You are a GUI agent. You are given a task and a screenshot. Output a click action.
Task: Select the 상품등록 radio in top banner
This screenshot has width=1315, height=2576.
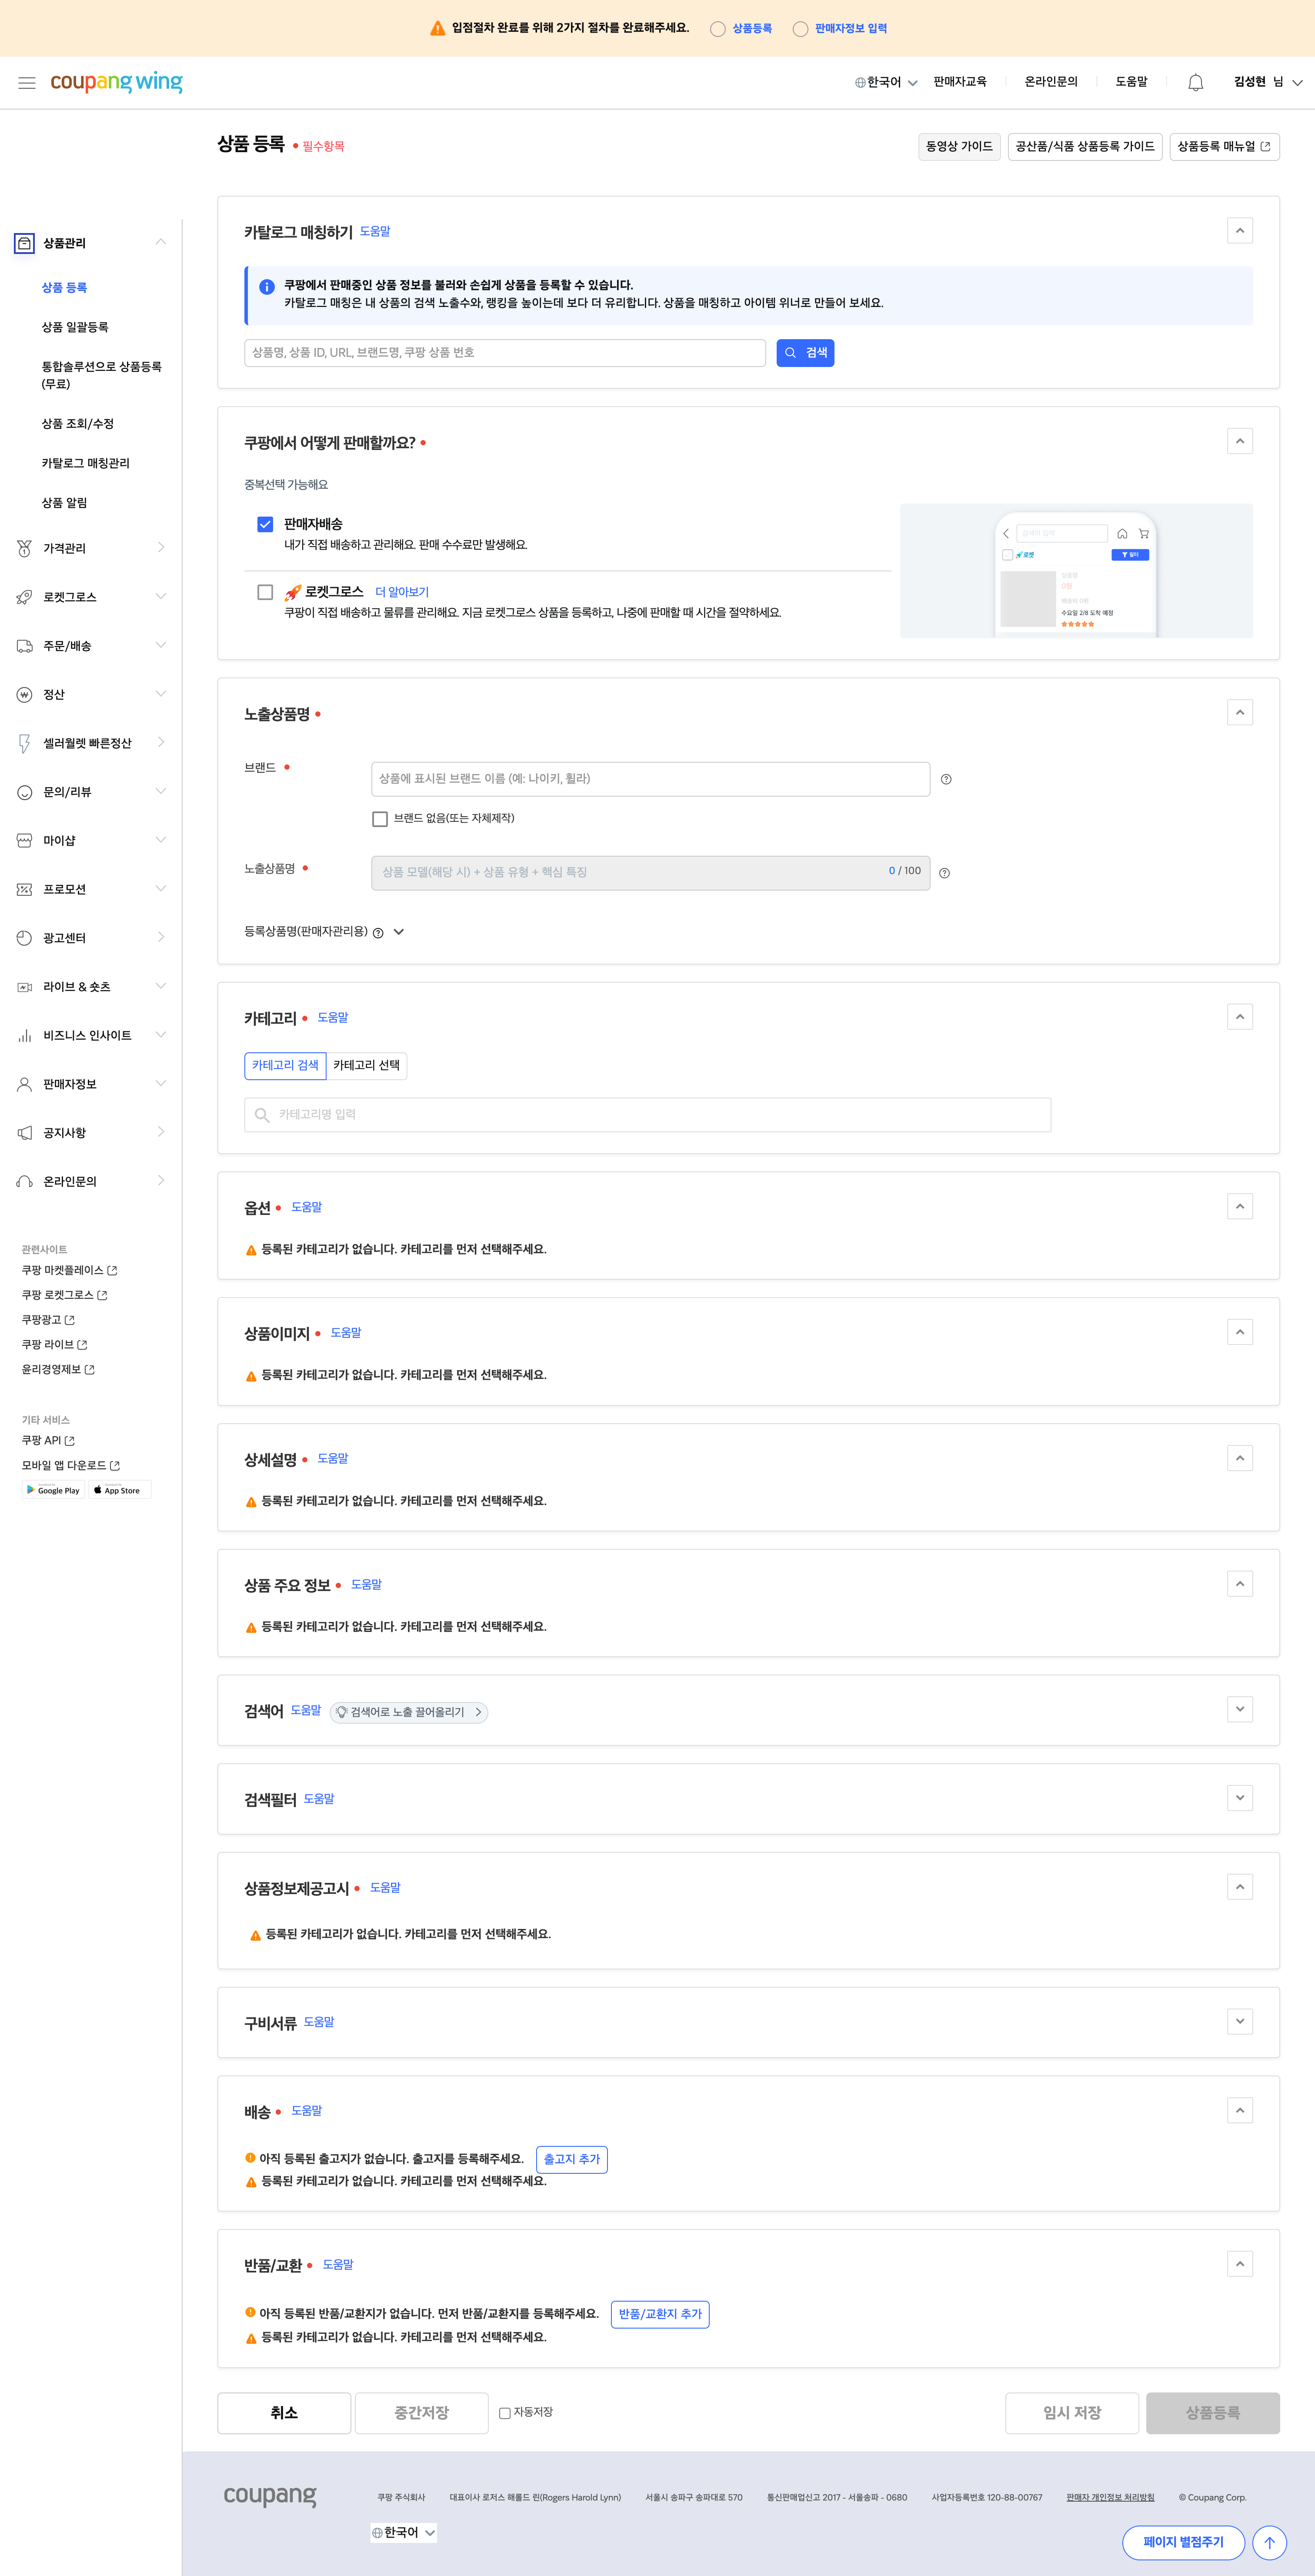(x=717, y=29)
